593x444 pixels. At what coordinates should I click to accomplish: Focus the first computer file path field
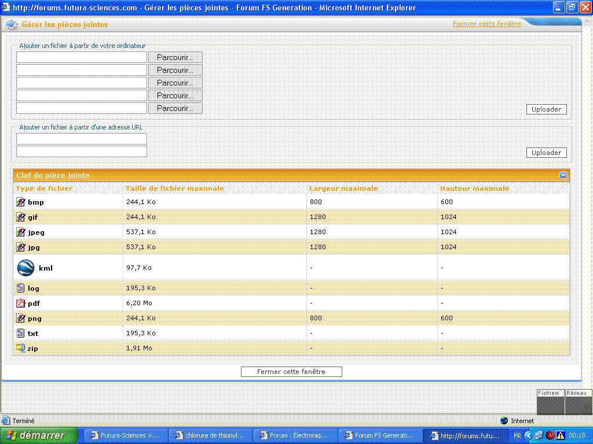(82, 57)
